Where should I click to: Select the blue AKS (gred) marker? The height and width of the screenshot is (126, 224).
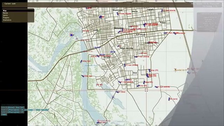(x=169, y=99)
